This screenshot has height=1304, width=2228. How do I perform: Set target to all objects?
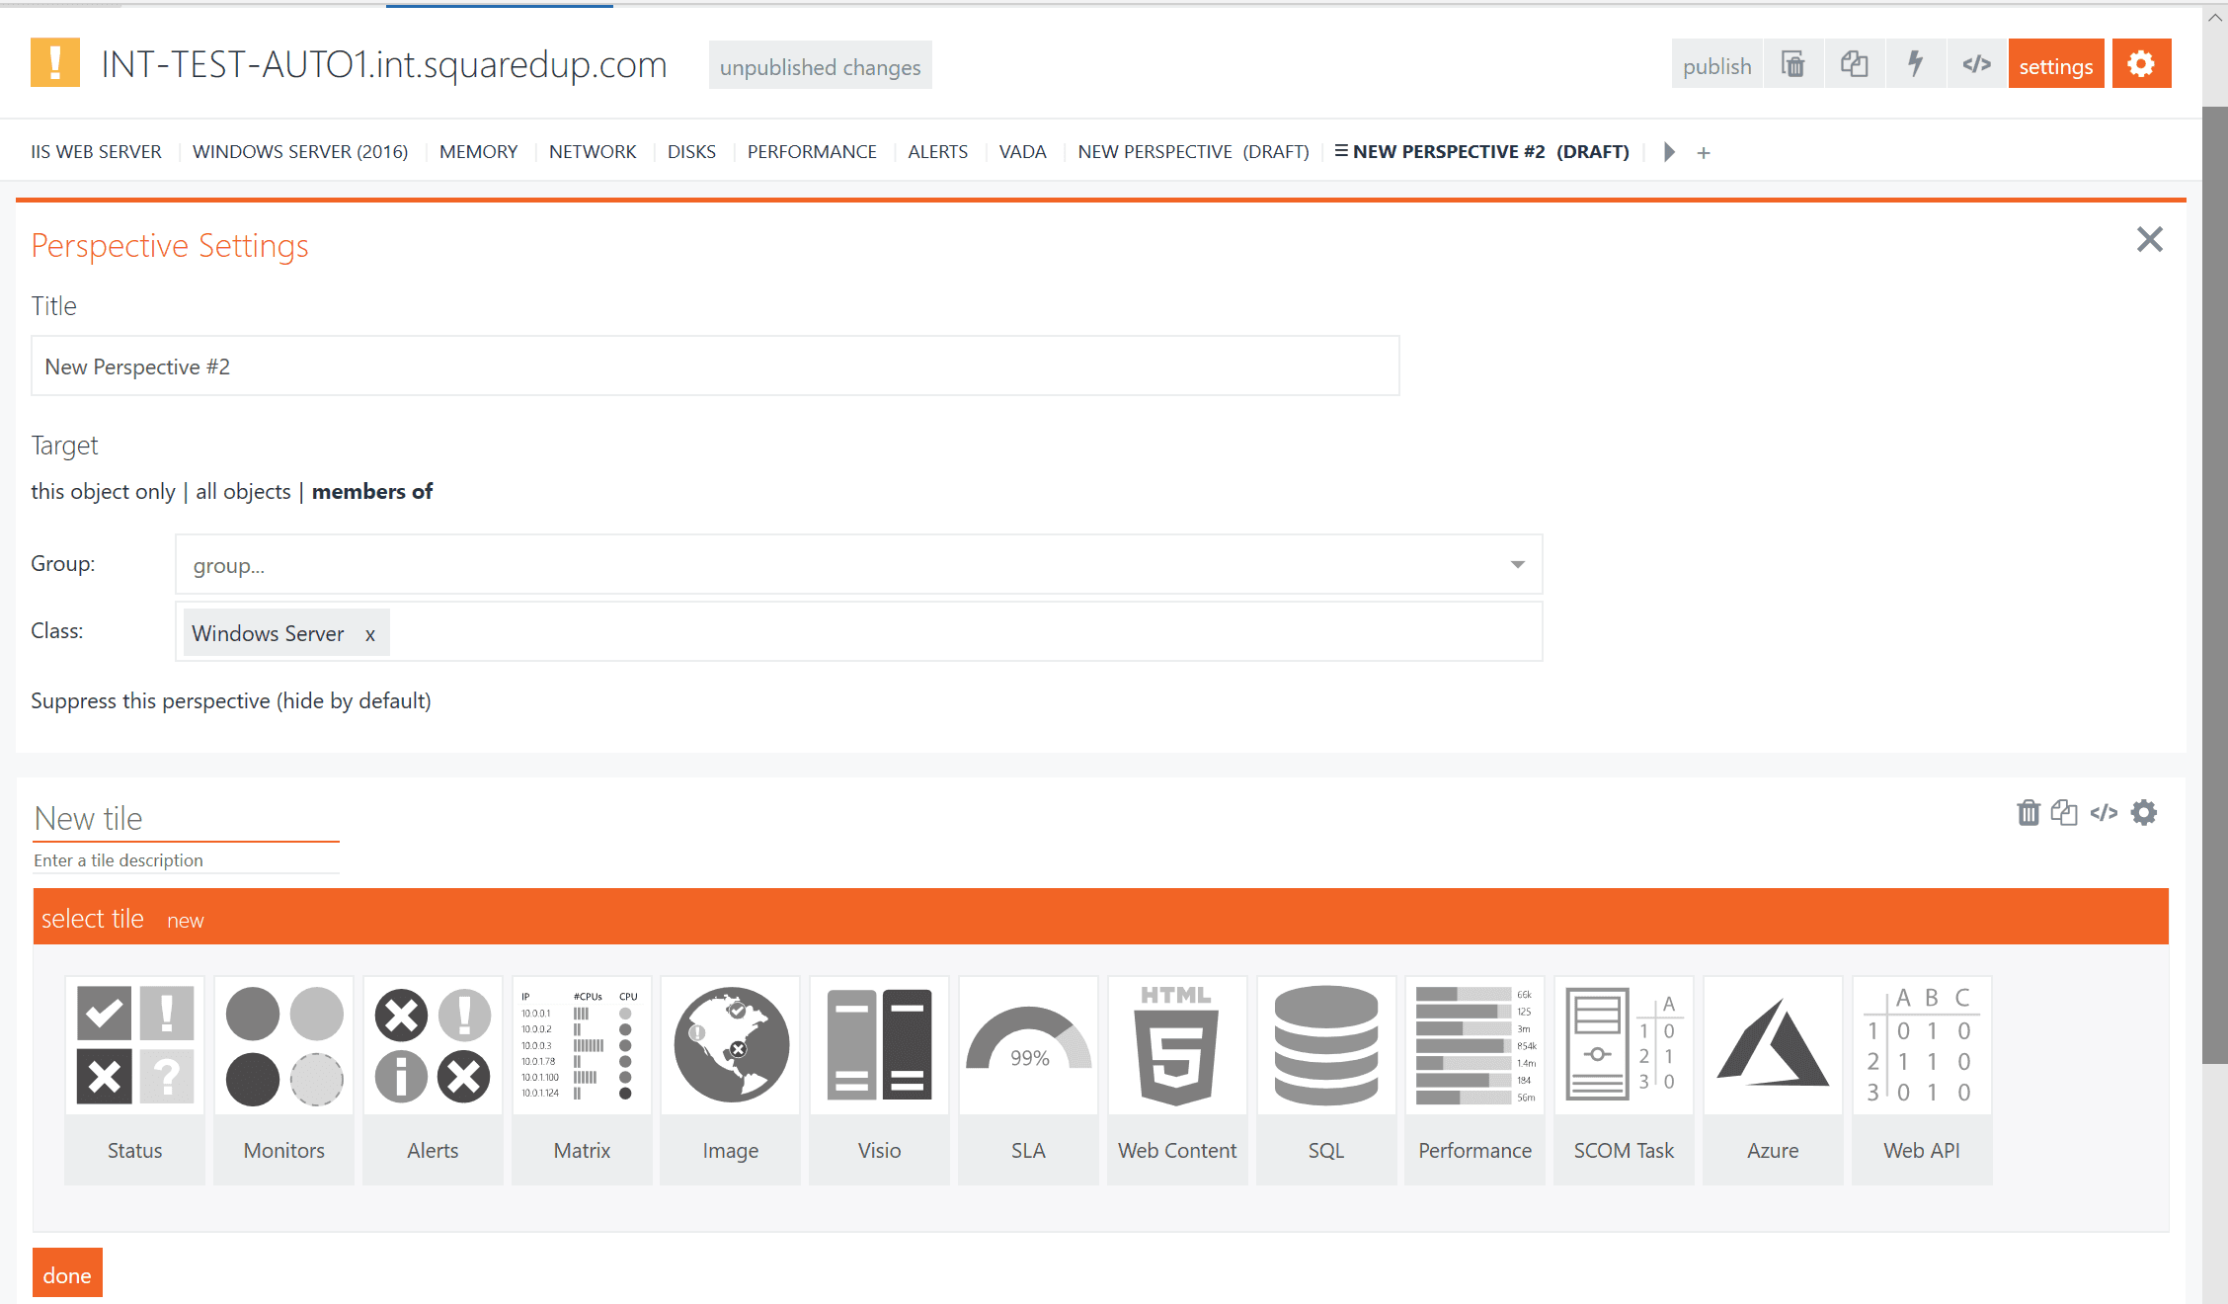pyautogui.click(x=243, y=492)
